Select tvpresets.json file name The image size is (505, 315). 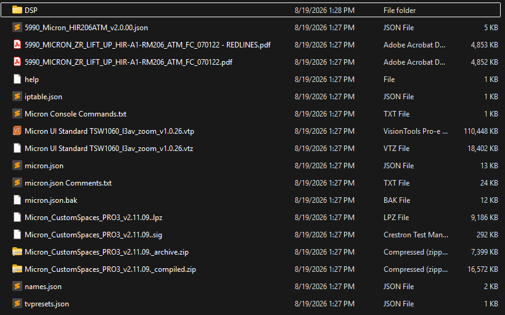pyautogui.click(x=47, y=304)
